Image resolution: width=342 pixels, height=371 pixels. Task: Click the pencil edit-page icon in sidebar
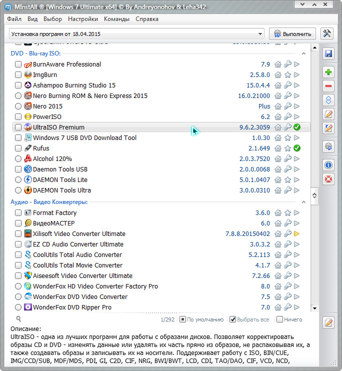(x=328, y=114)
